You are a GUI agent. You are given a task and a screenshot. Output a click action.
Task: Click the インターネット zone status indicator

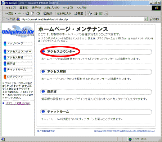coord(138,139)
